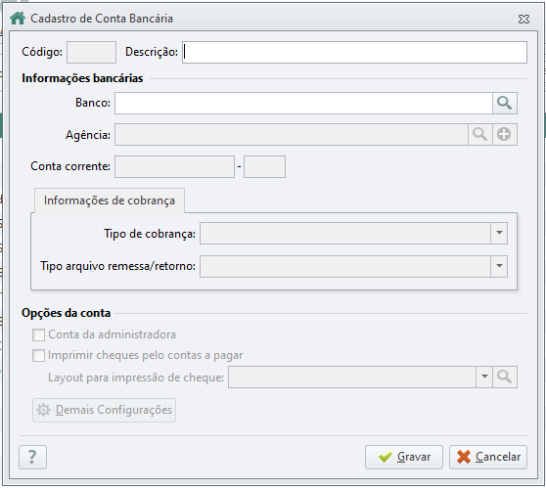The width and height of the screenshot is (546, 488).
Task: Click the add Agência plus icon
Action: (x=505, y=134)
